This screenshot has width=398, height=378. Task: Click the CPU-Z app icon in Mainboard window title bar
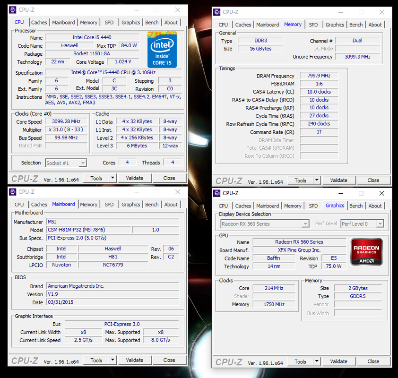(x=12, y=192)
